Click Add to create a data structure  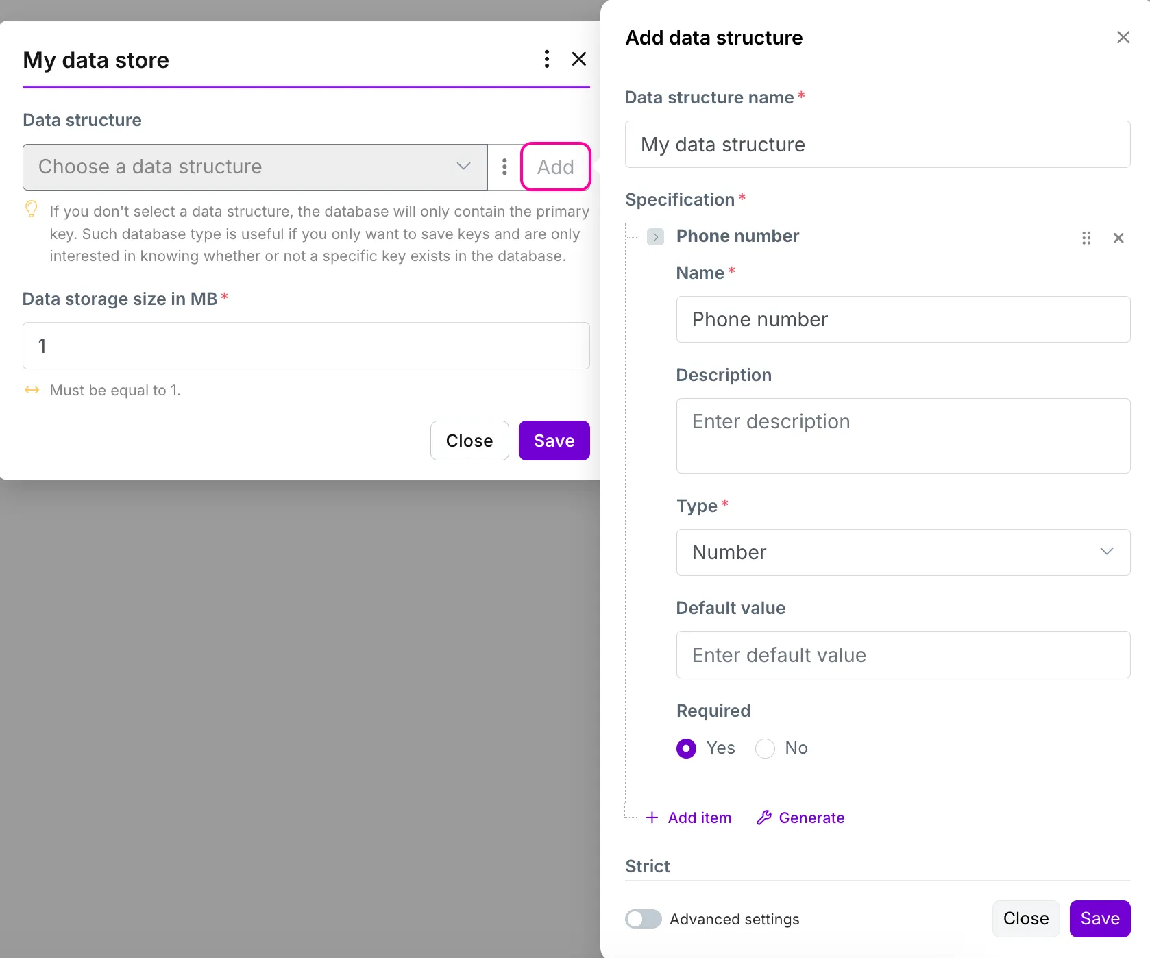pyautogui.click(x=555, y=167)
